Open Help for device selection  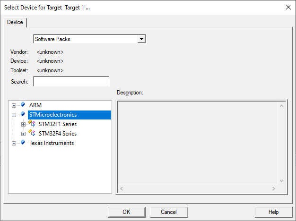273,212
